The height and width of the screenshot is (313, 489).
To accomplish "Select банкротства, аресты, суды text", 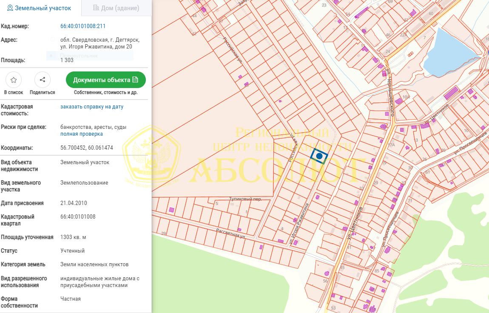I will click(x=93, y=127).
